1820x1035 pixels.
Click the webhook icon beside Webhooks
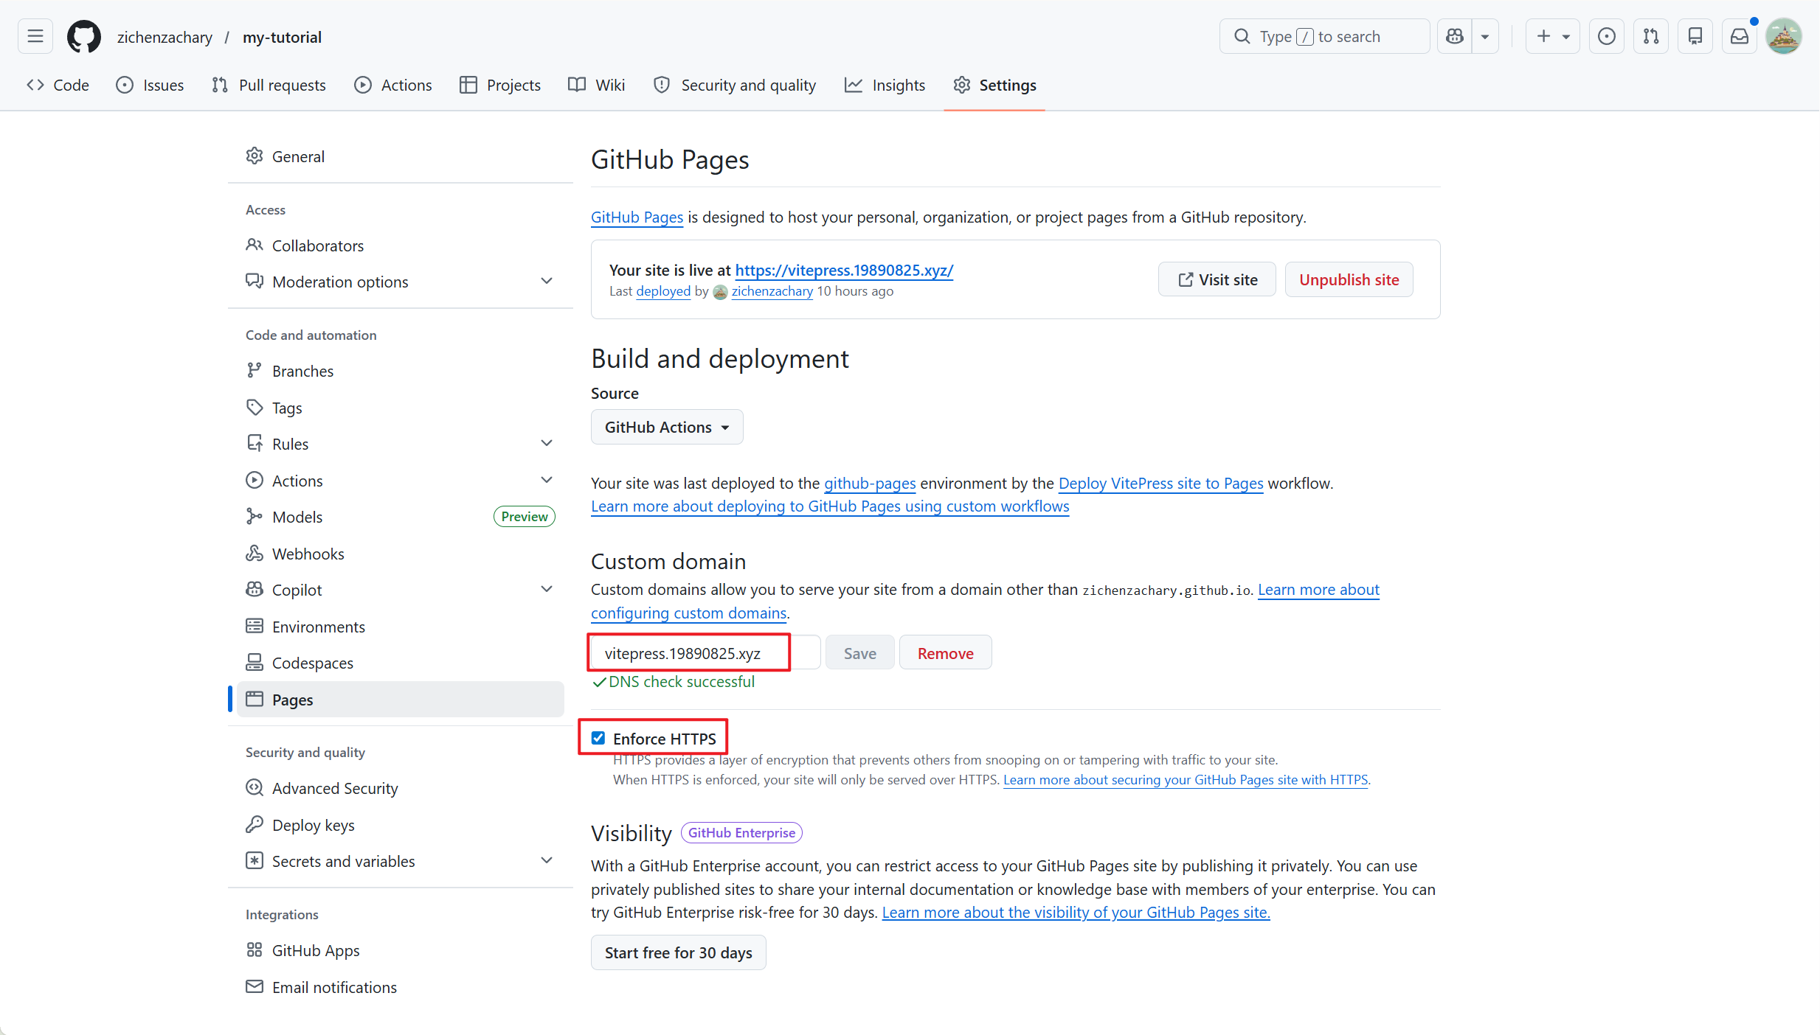click(255, 553)
